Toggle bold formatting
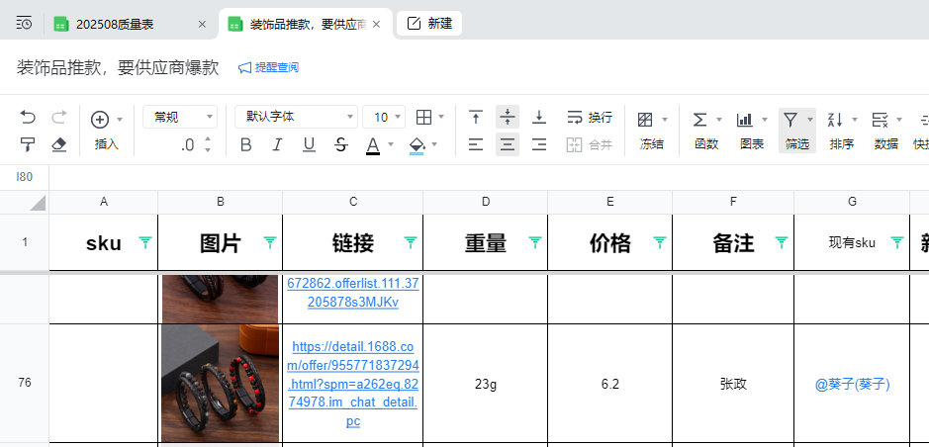Viewport: 929px width, 447px height. (246, 145)
